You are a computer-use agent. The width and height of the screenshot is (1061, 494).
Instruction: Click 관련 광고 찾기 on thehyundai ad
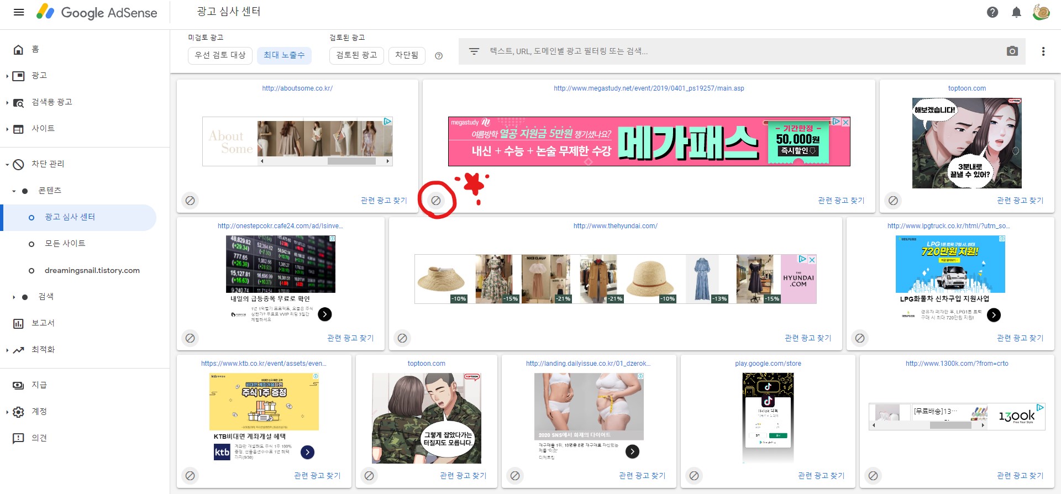pos(808,338)
